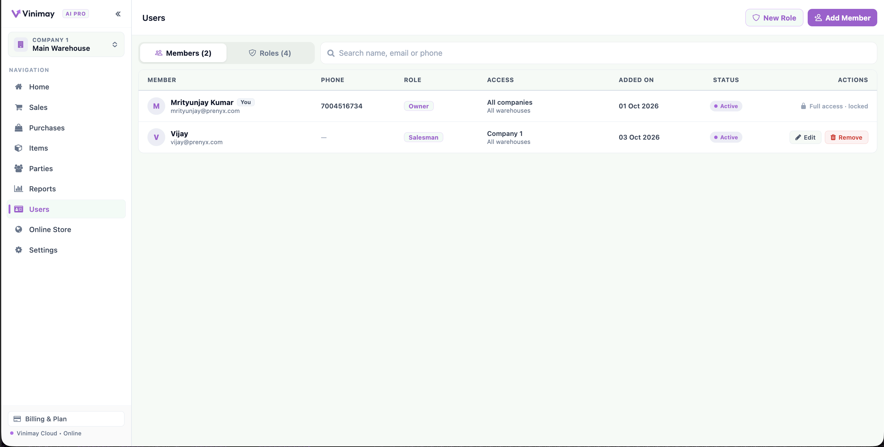Open Purchases bag icon

point(18,128)
